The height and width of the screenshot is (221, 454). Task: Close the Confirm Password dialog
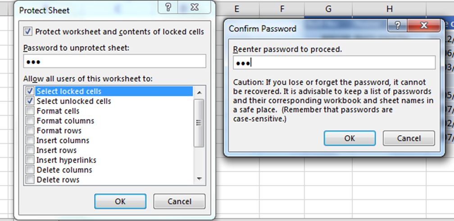click(x=423, y=26)
